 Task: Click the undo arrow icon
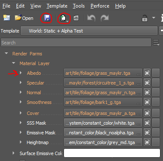coord(91,18)
